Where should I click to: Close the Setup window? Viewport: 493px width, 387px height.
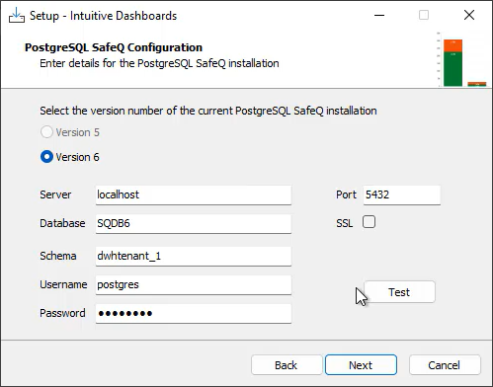pos(469,15)
